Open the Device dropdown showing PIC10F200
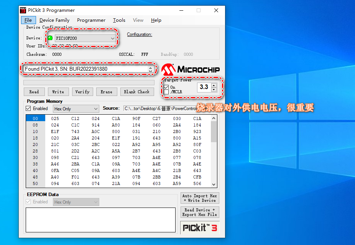Viewport: 355px width, 245px height. 85,38
